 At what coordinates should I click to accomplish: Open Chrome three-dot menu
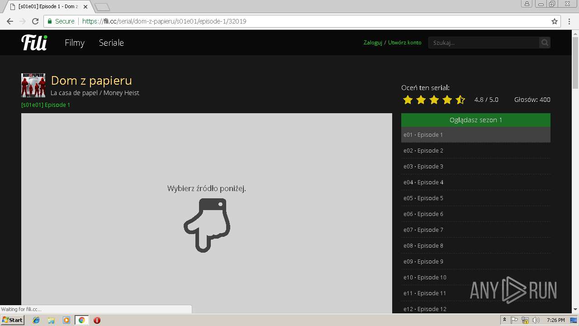click(570, 21)
